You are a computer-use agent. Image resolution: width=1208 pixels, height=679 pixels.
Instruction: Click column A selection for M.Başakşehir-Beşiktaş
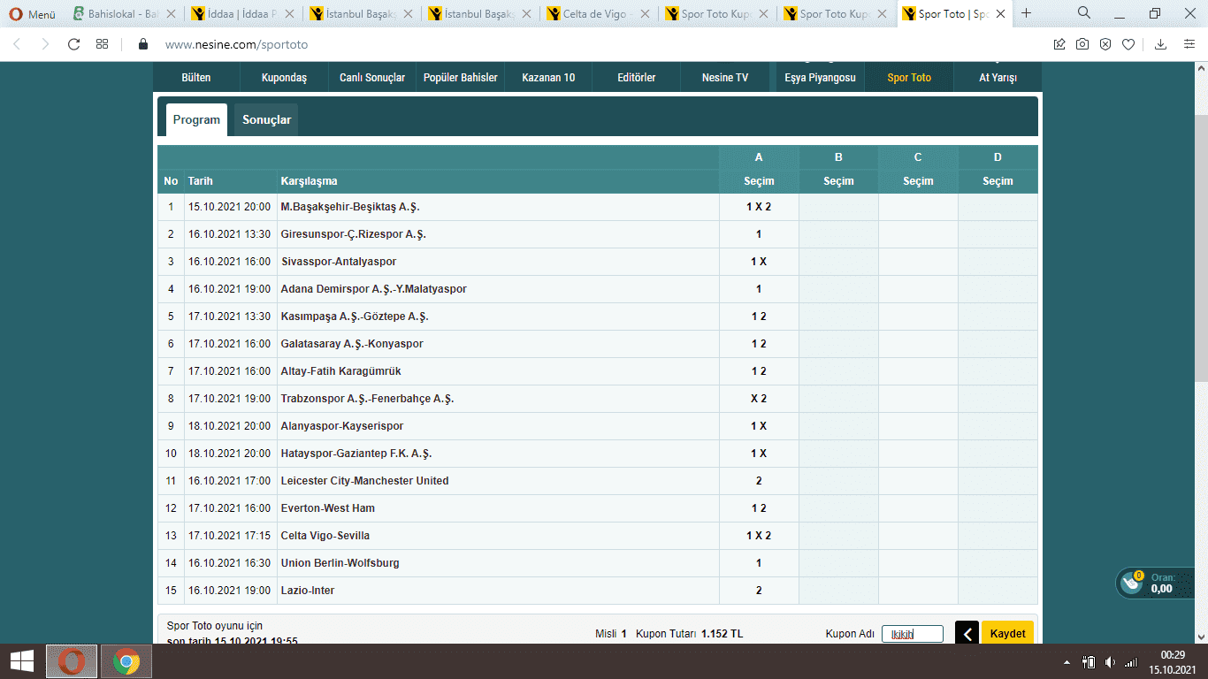(x=759, y=207)
